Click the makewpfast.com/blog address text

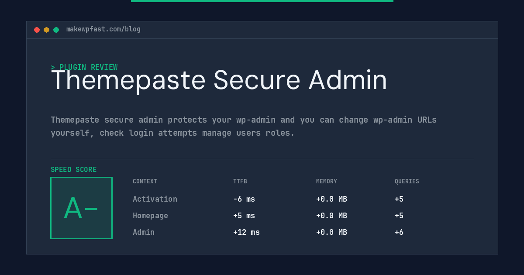point(103,29)
